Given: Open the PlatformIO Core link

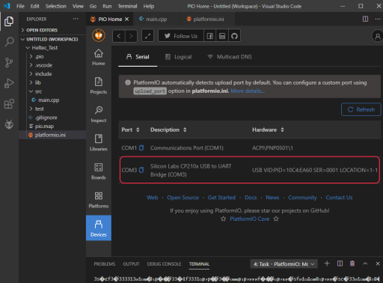Looking at the screenshot, I should [x=250, y=219].
